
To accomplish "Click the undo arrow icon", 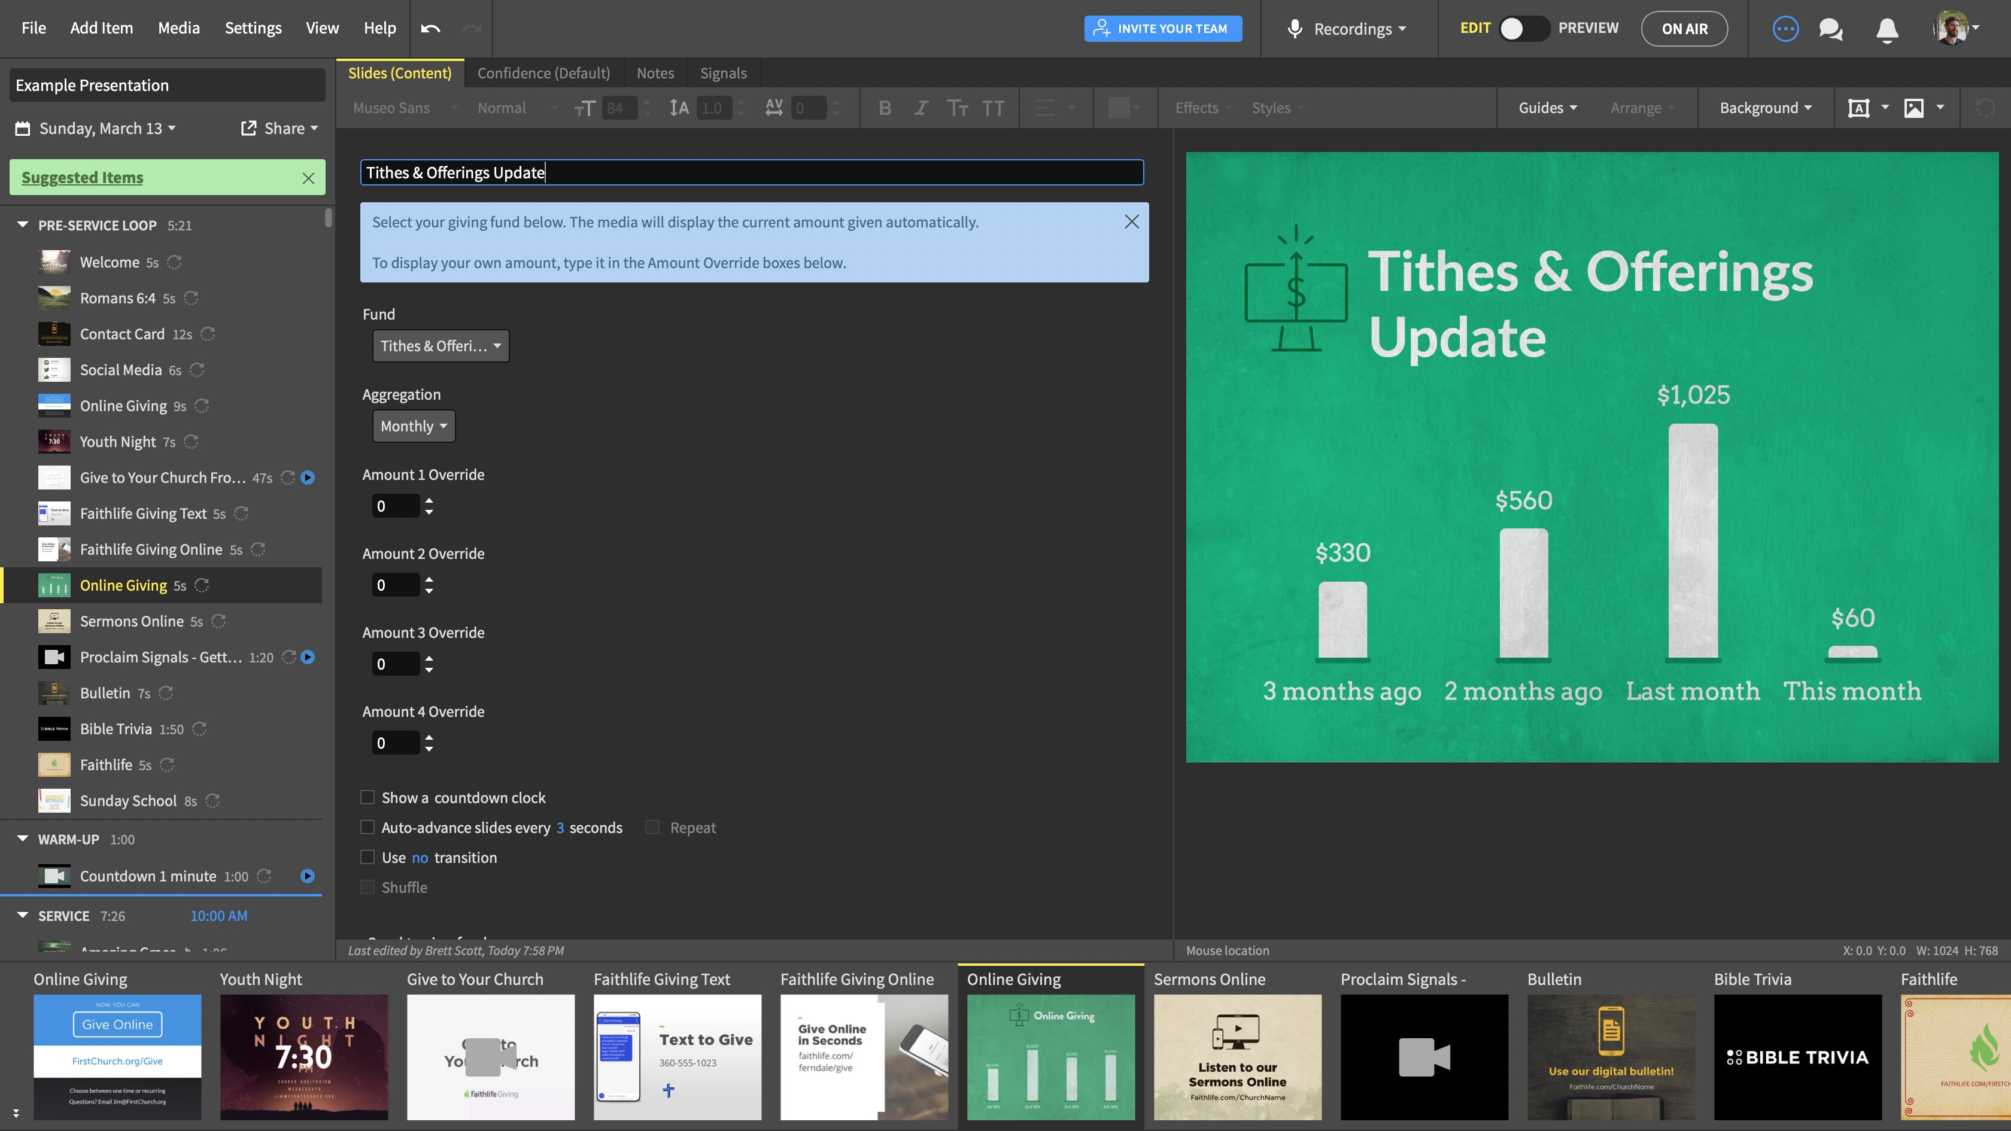I will [x=430, y=28].
